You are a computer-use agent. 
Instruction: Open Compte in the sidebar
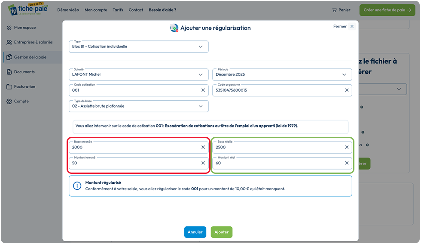pos(21,102)
